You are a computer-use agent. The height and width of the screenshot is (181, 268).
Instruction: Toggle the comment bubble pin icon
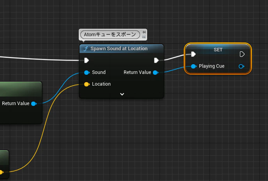pos(144,32)
